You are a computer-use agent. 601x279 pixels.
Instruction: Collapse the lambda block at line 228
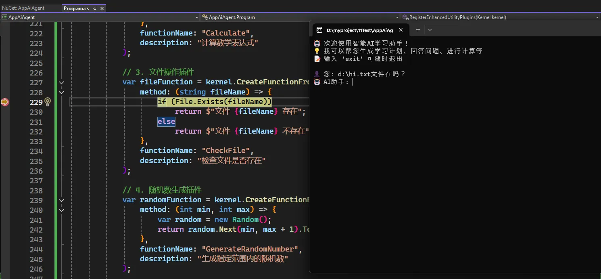pyautogui.click(x=61, y=92)
